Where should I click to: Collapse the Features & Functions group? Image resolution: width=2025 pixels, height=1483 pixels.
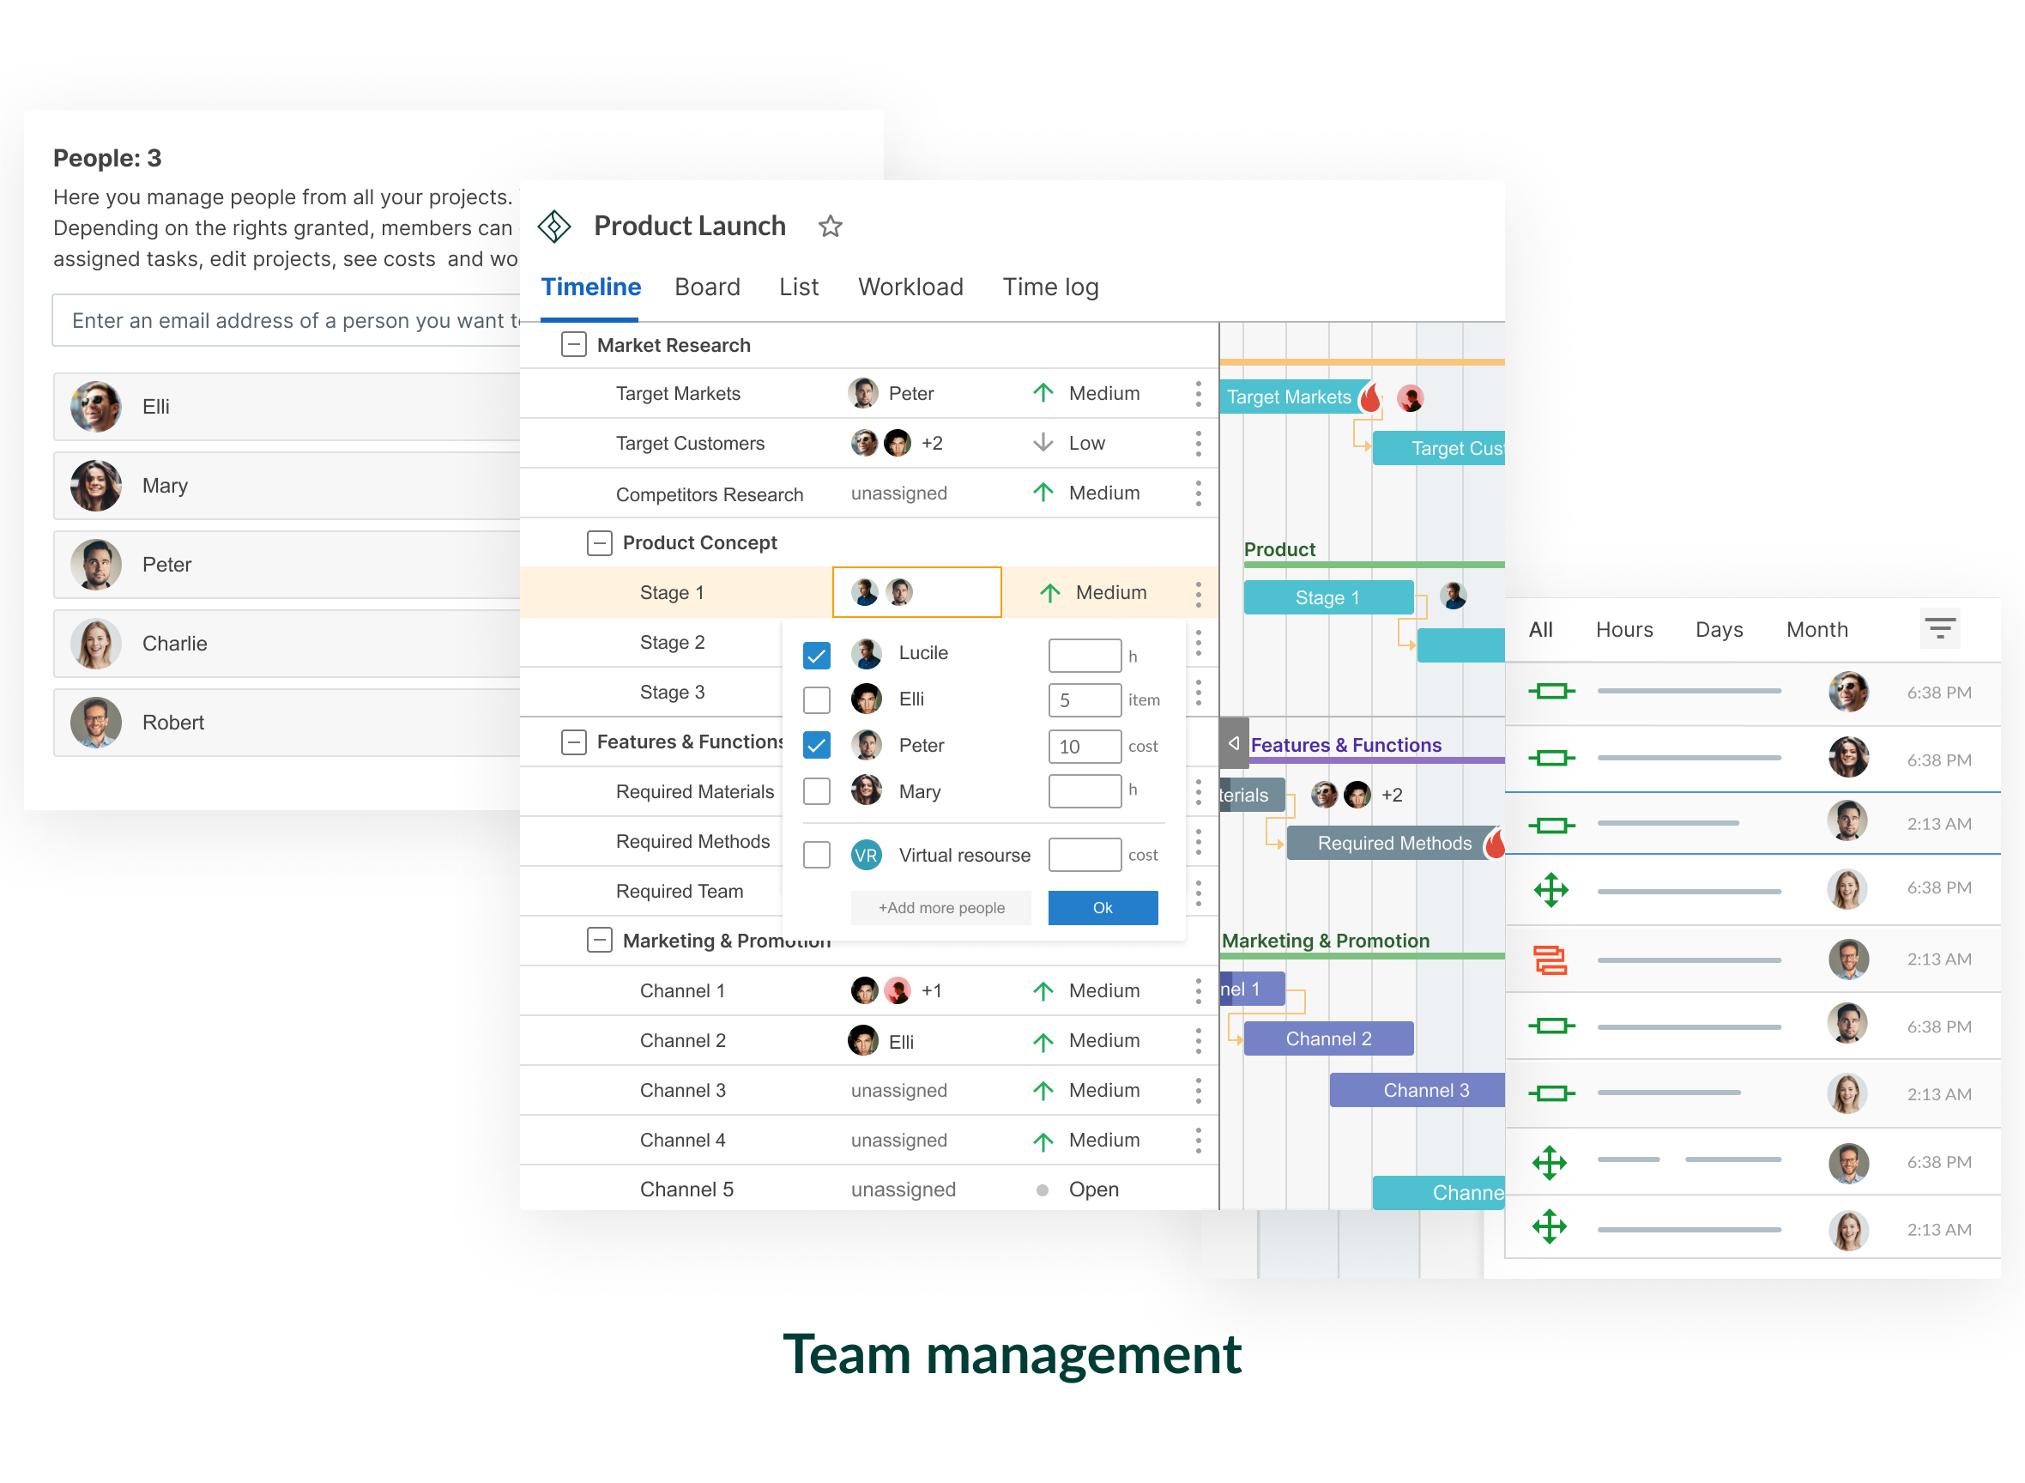point(573,742)
